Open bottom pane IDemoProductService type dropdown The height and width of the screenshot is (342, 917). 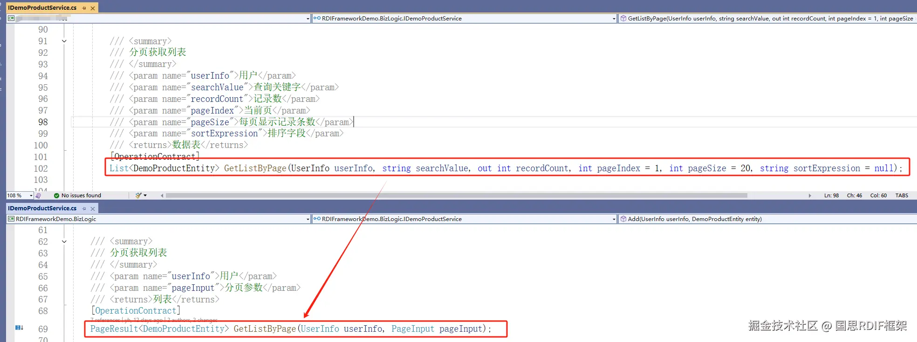coord(464,219)
